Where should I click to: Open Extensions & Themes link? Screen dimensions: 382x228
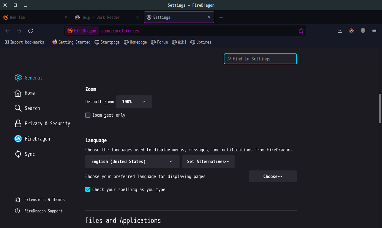pyautogui.click(x=40, y=199)
